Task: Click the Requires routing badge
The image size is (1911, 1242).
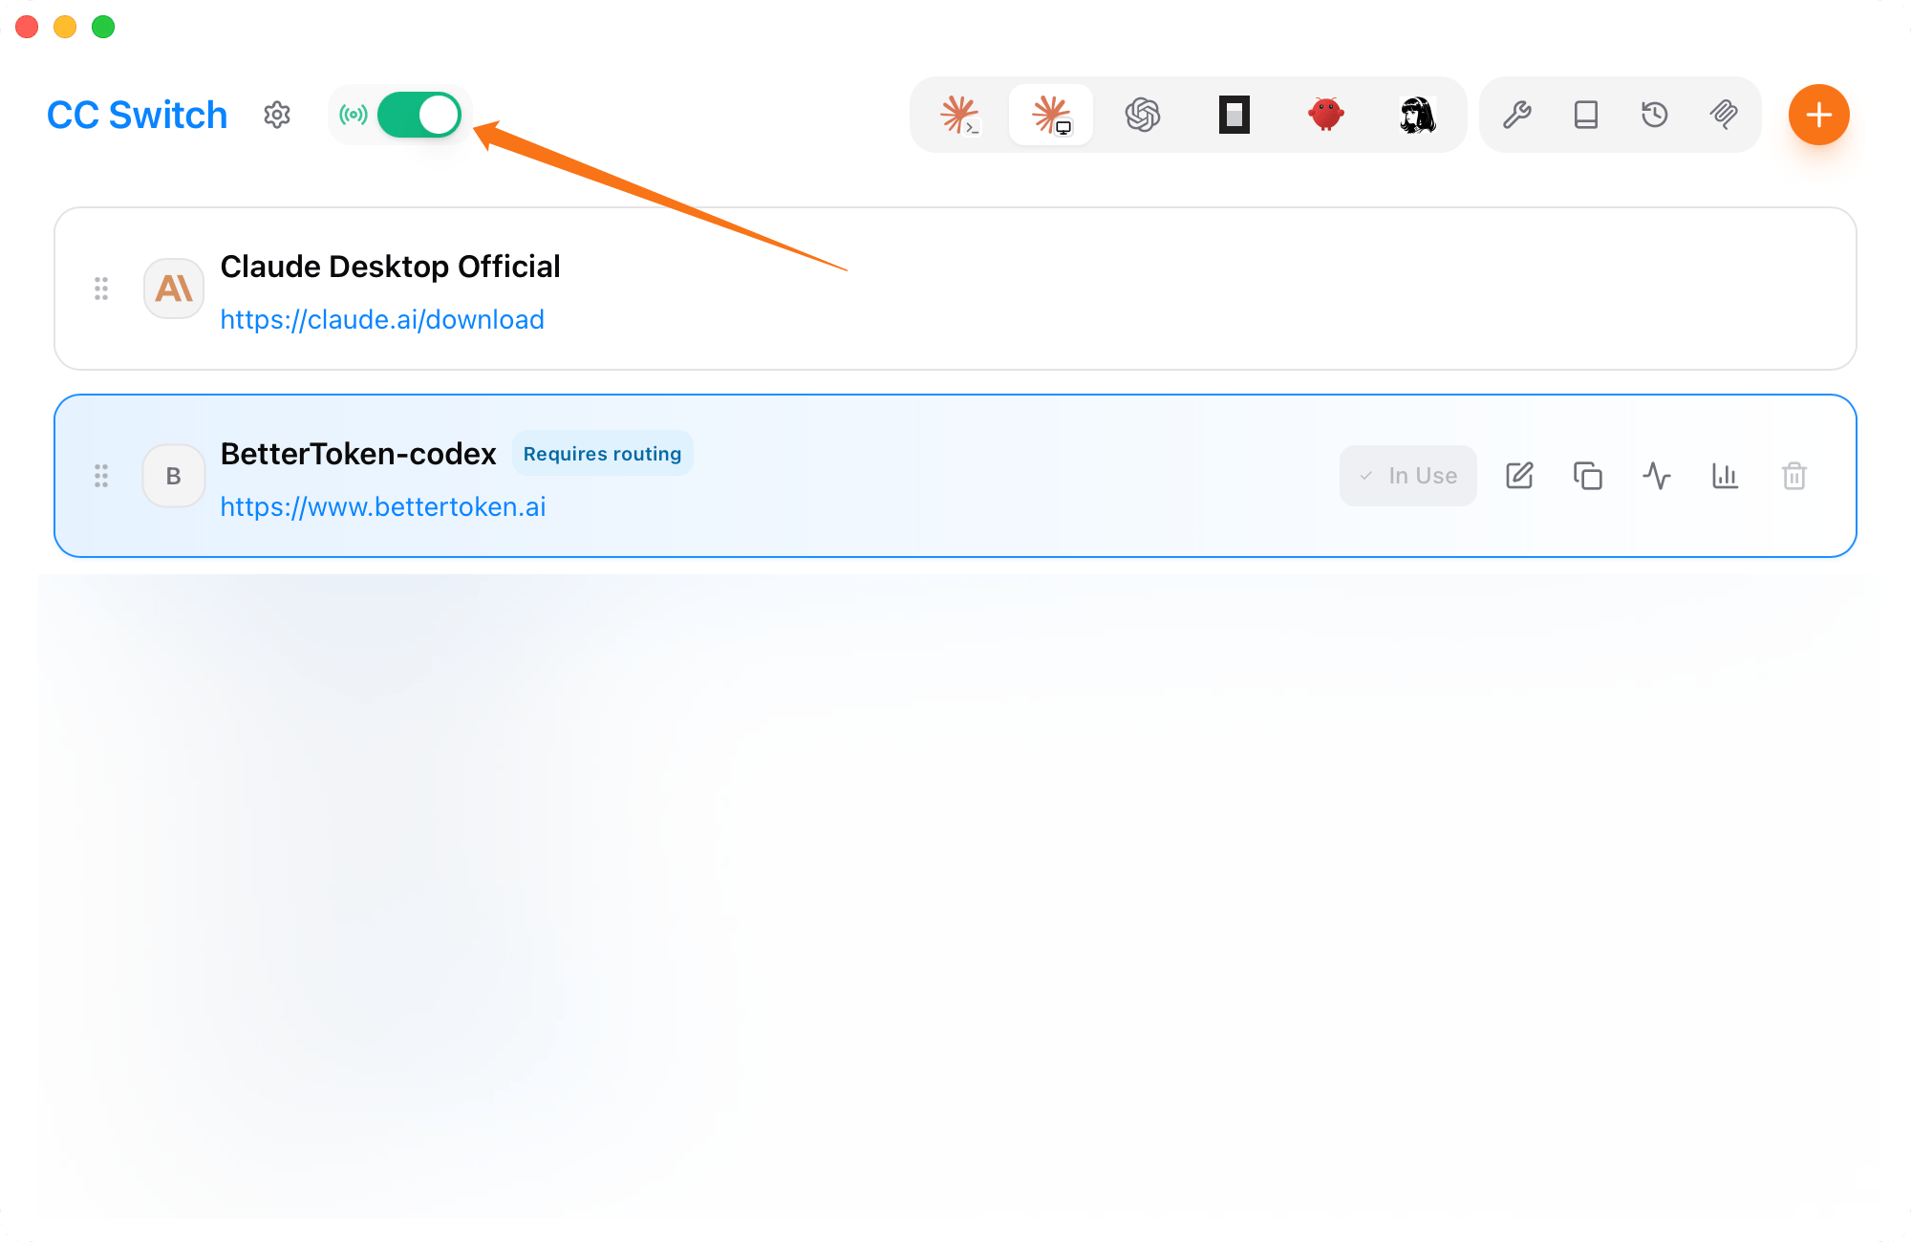Action: [602, 454]
